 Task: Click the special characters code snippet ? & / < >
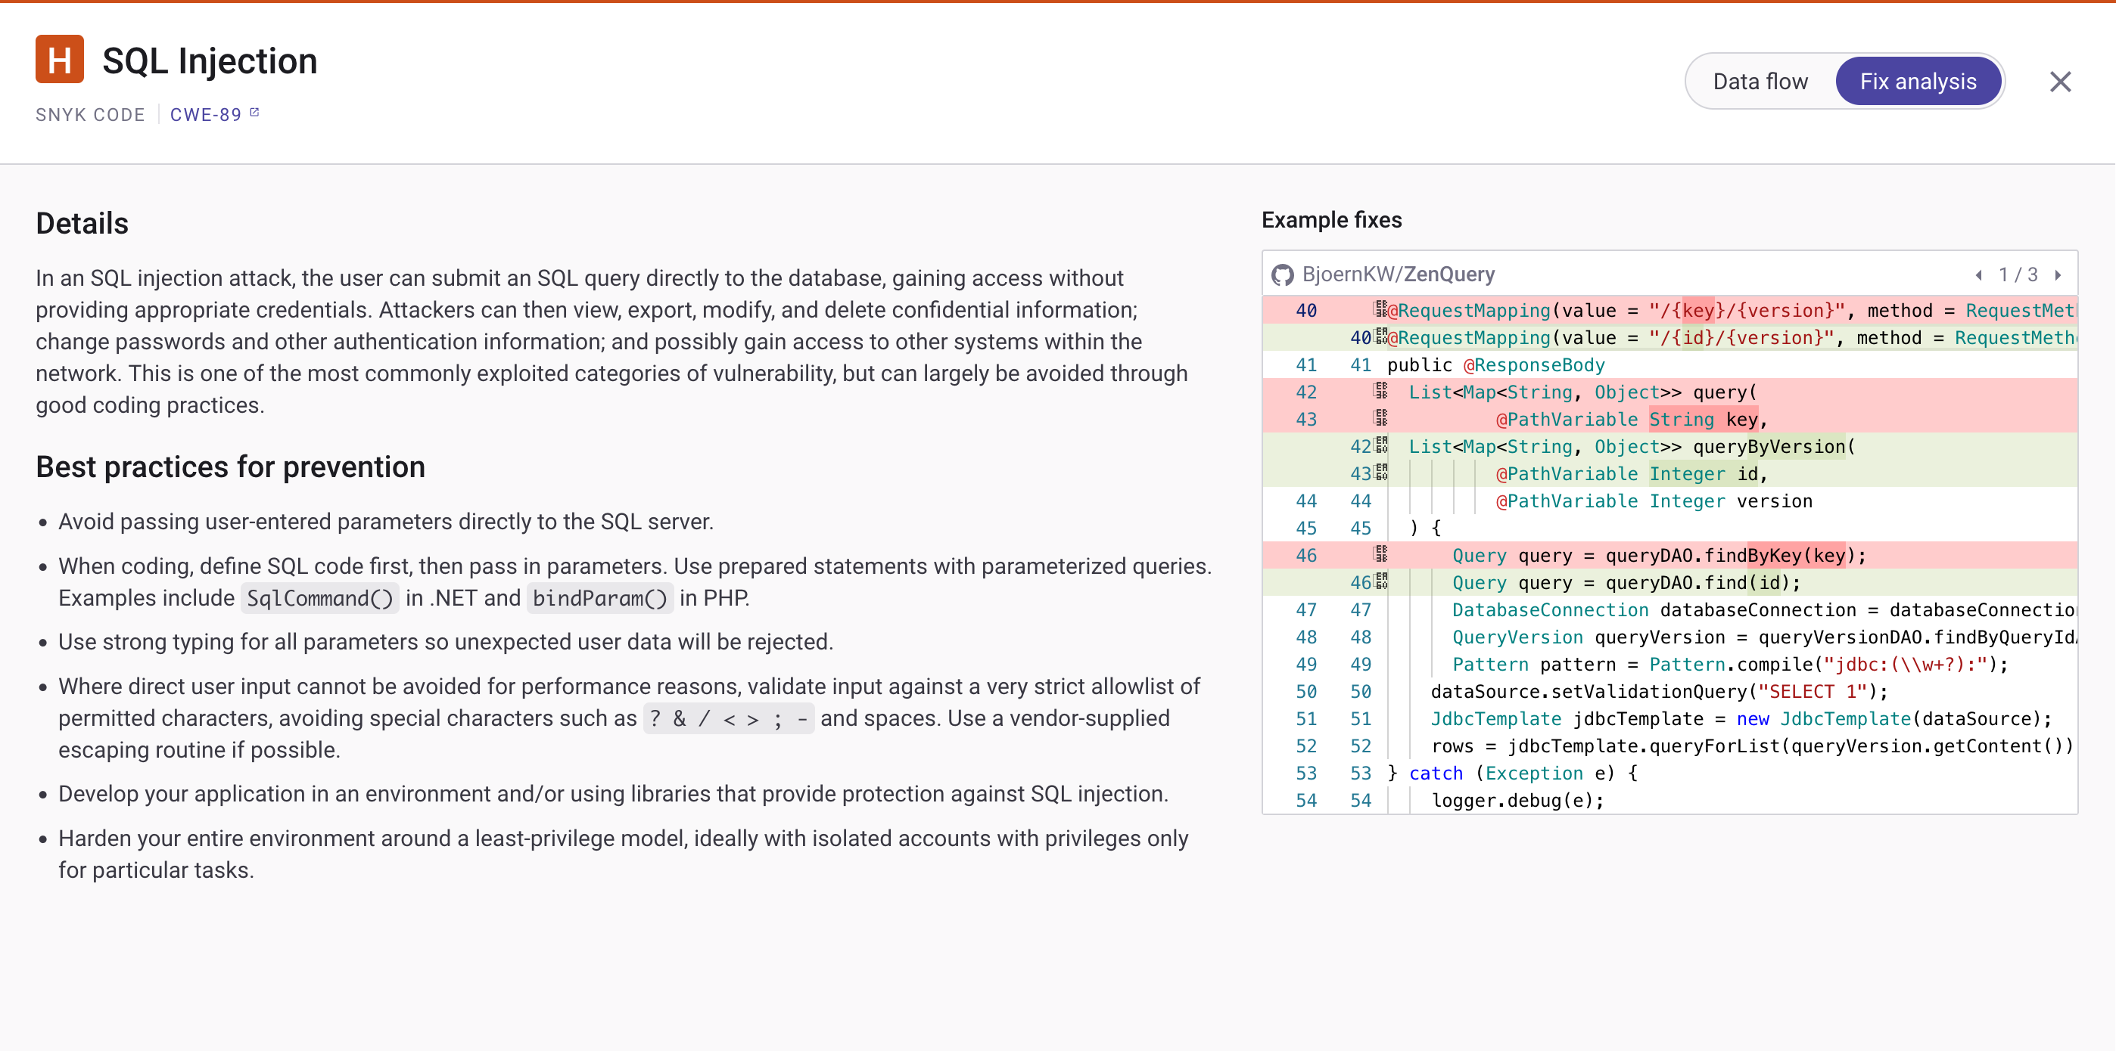(x=729, y=719)
